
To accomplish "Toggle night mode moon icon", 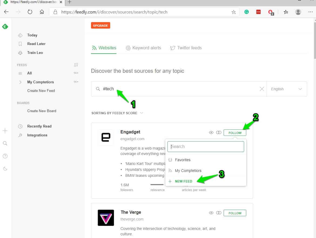I will 5,168.
